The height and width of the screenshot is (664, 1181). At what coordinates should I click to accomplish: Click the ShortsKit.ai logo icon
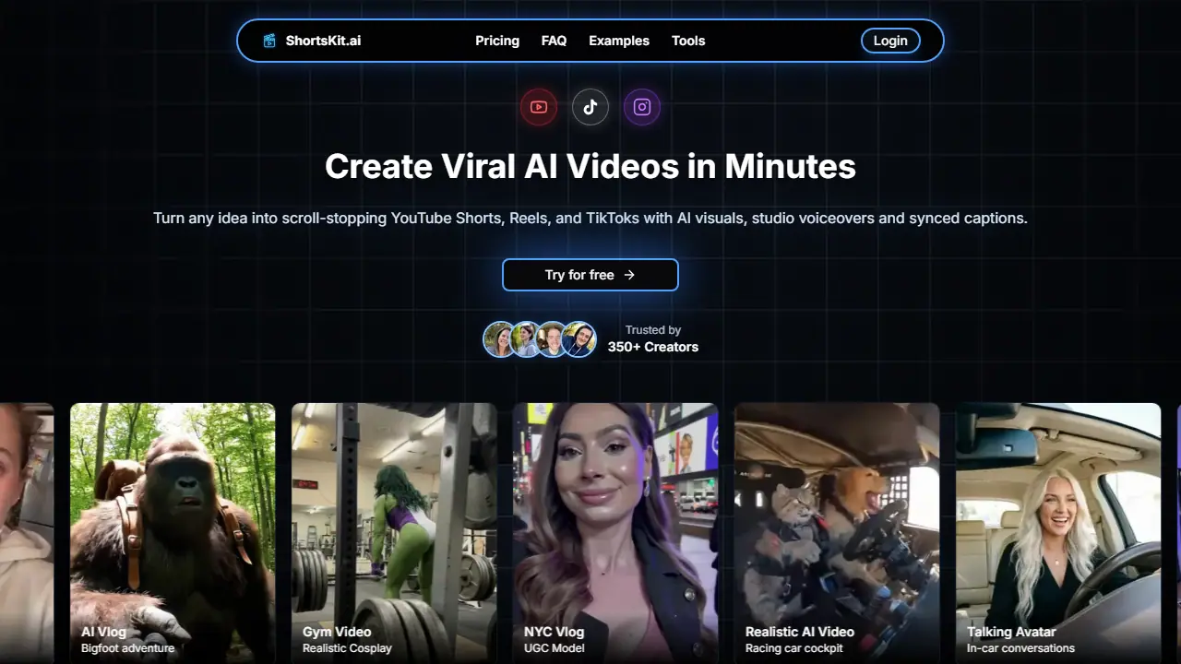pyautogui.click(x=269, y=41)
